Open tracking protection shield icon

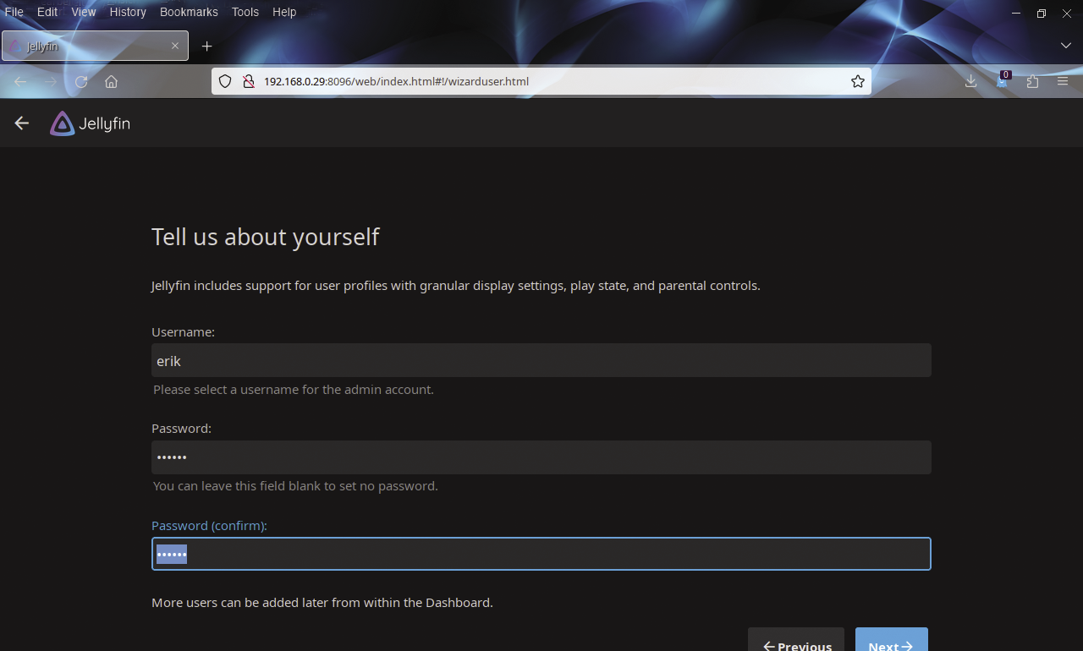(x=225, y=81)
